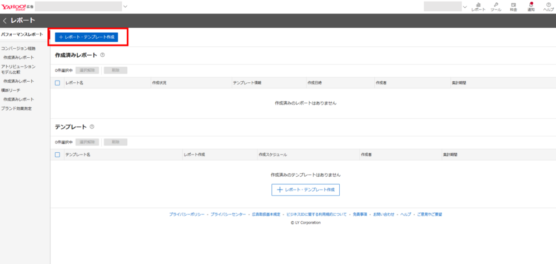
Task: Click the back arrow beside レポート title
Action: [x=5, y=21]
